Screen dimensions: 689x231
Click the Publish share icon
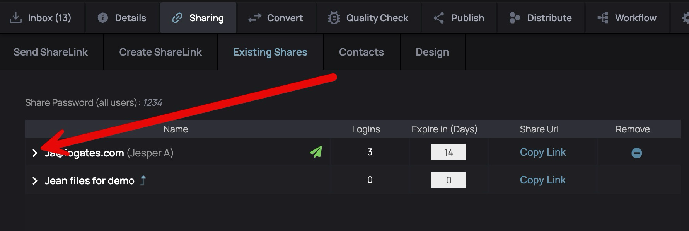point(438,18)
